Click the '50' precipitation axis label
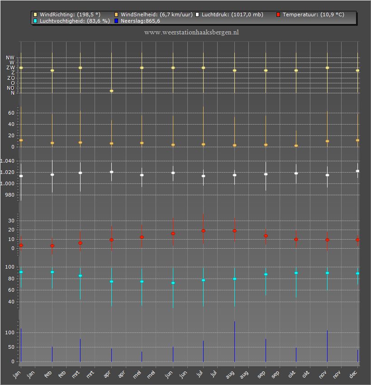The width and height of the screenshot is (371, 385). [11, 347]
